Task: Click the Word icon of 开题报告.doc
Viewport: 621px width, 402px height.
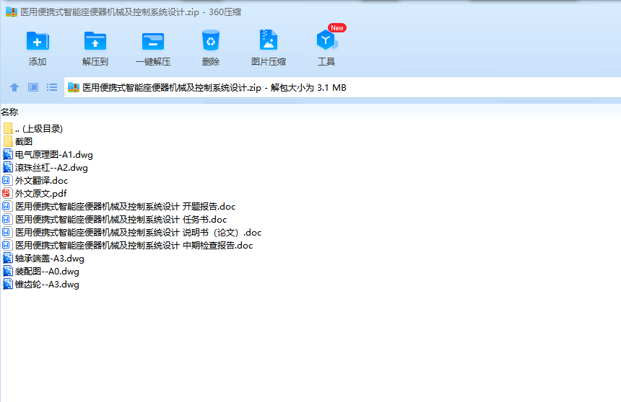Action: (7, 206)
